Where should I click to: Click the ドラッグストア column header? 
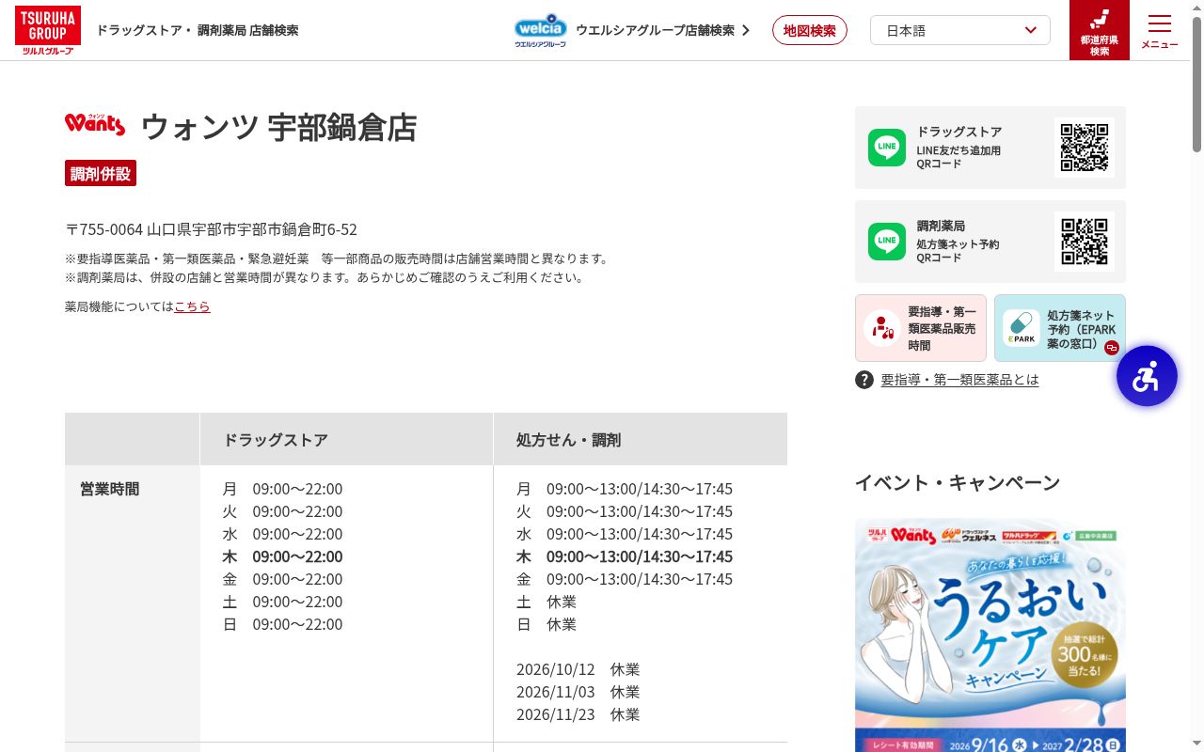click(346, 439)
